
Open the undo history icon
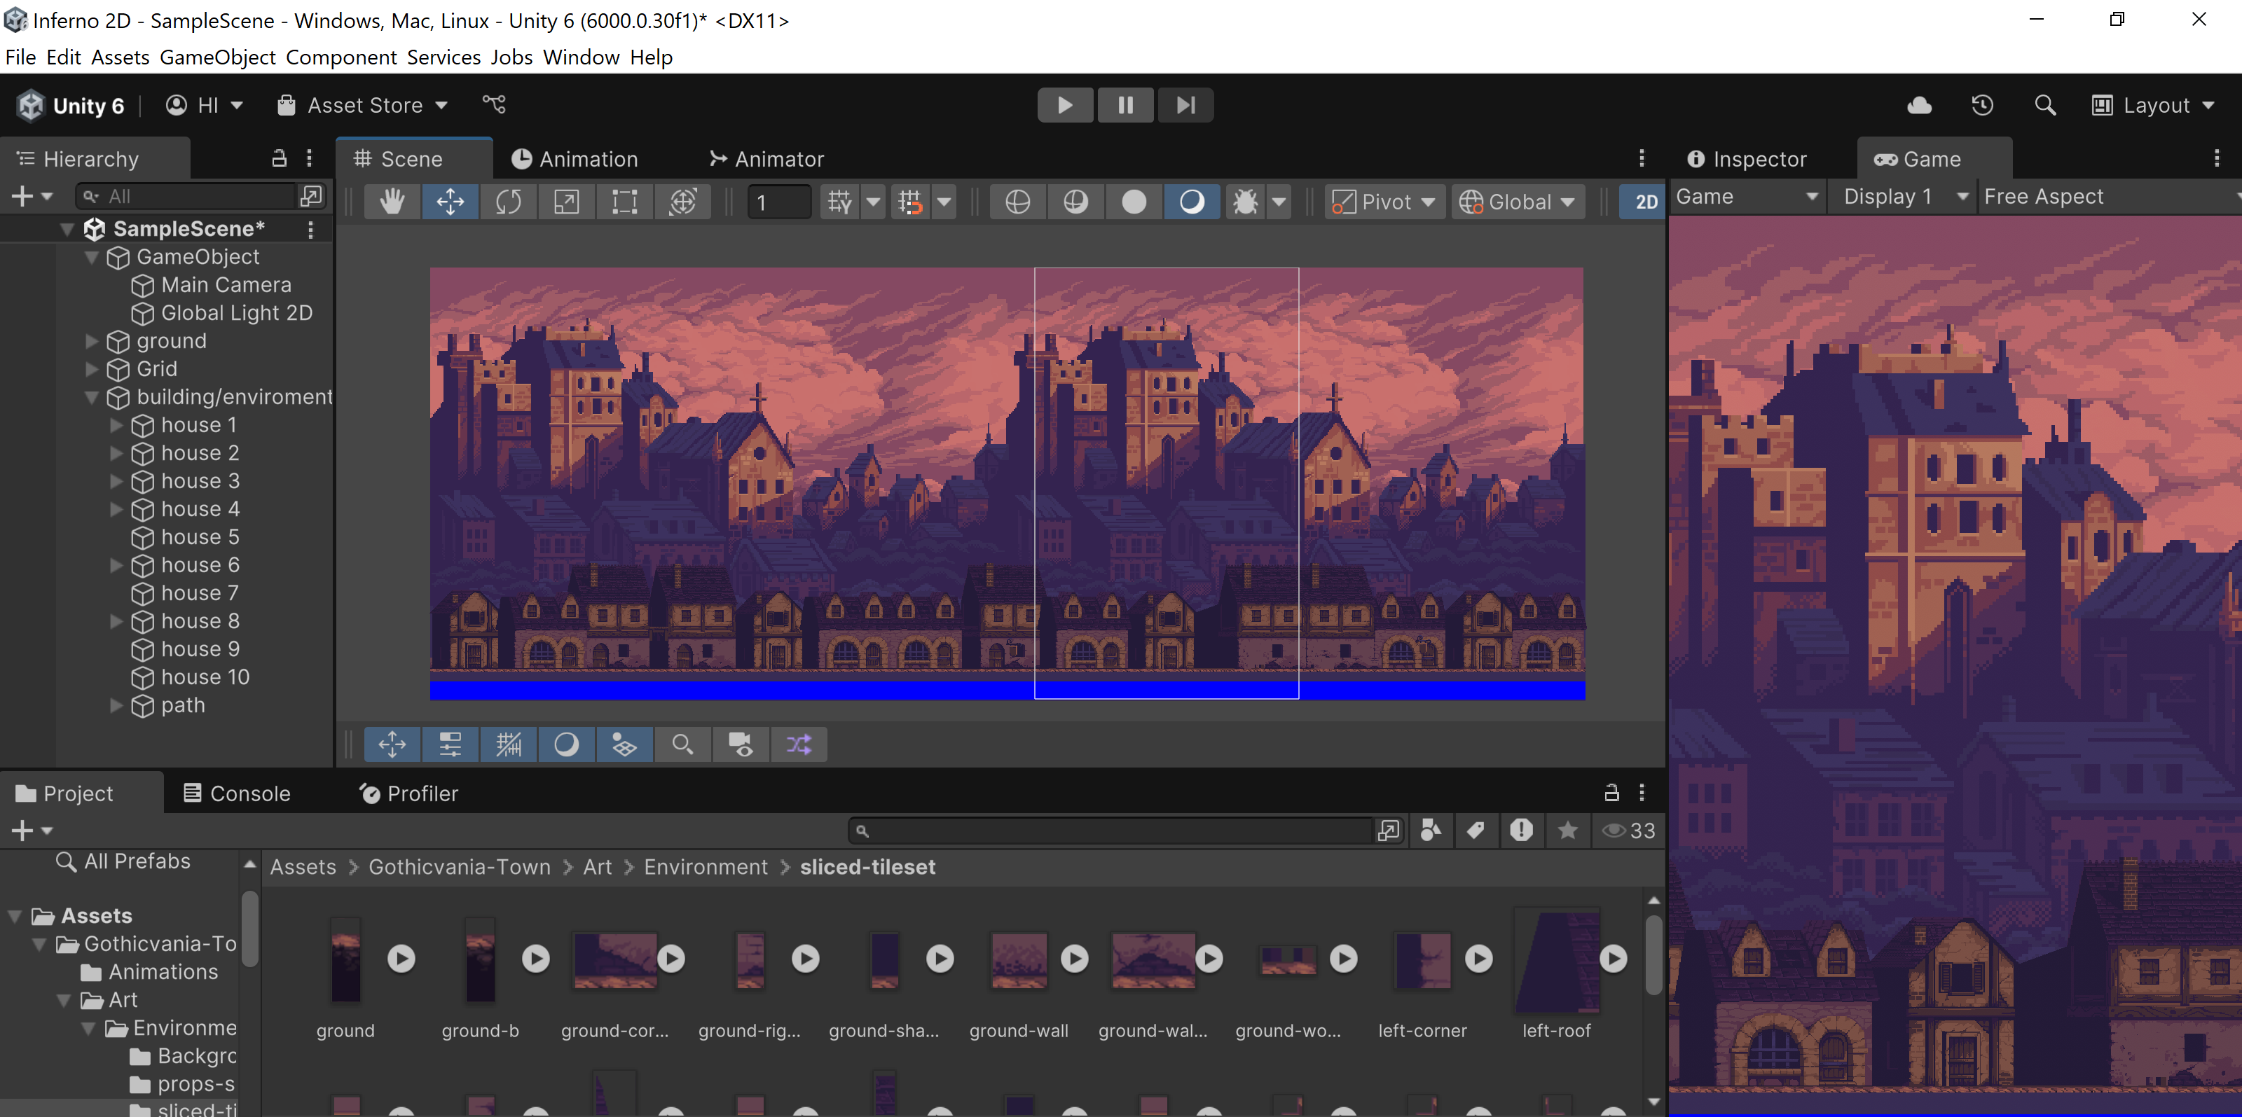pos(1982,105)
